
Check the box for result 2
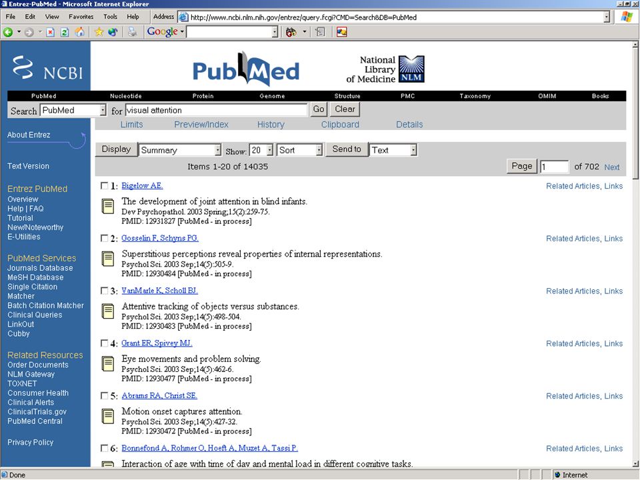click(x=105, y=239)
